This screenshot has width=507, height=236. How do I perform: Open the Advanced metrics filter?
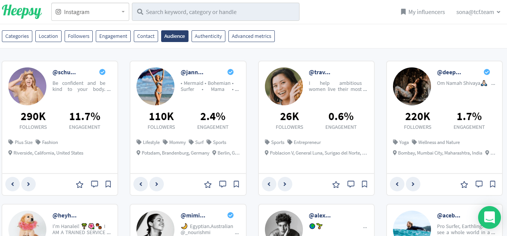[252, 36]
